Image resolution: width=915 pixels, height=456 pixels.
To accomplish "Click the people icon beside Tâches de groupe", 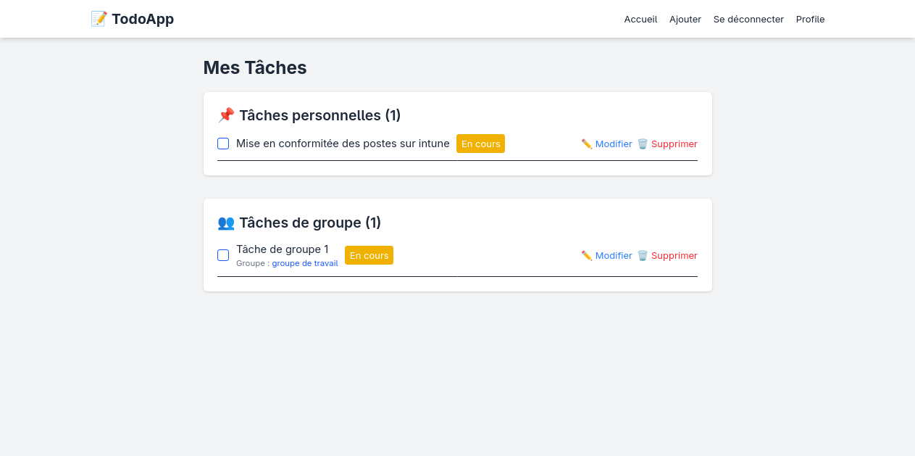I will click(x=226, y=223).
